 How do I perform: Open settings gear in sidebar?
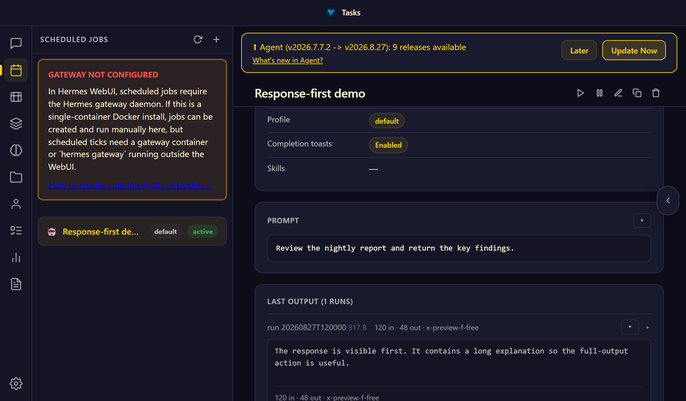tap(16, 384)
